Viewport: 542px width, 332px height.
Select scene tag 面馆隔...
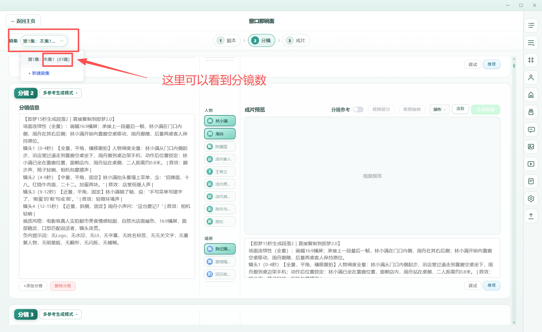pos(220,262)
